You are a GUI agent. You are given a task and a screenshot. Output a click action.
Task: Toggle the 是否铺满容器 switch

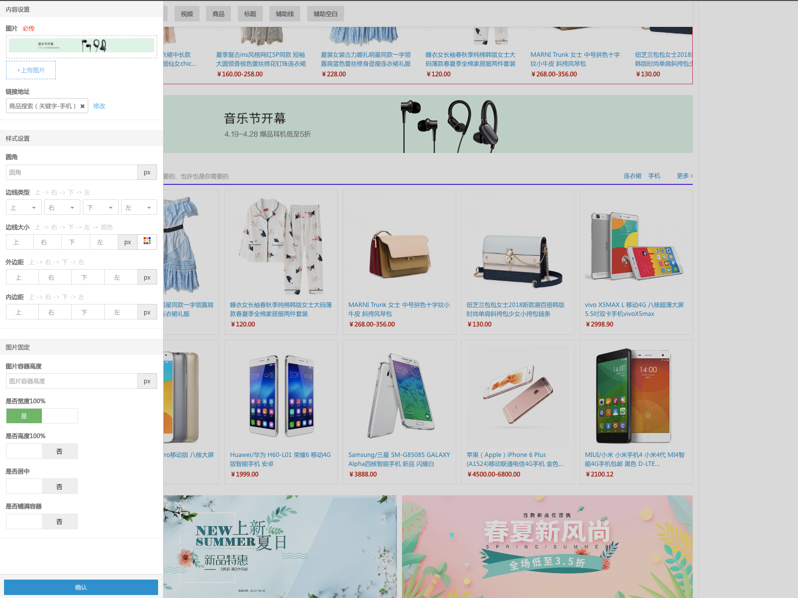tap(42, 521)
